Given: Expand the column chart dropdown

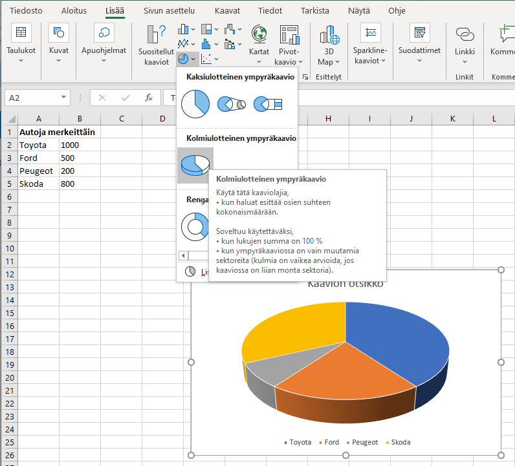Looking at the screenshot, I should pyautogui.click(x=192, y=29).
